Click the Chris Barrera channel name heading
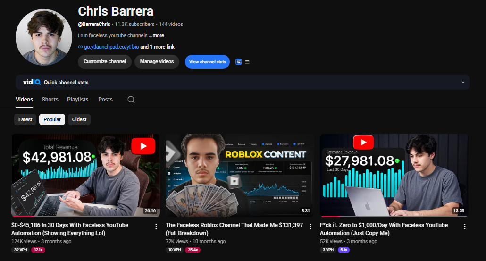This screenshot has height=261, width=486. (x=116, y=11)
